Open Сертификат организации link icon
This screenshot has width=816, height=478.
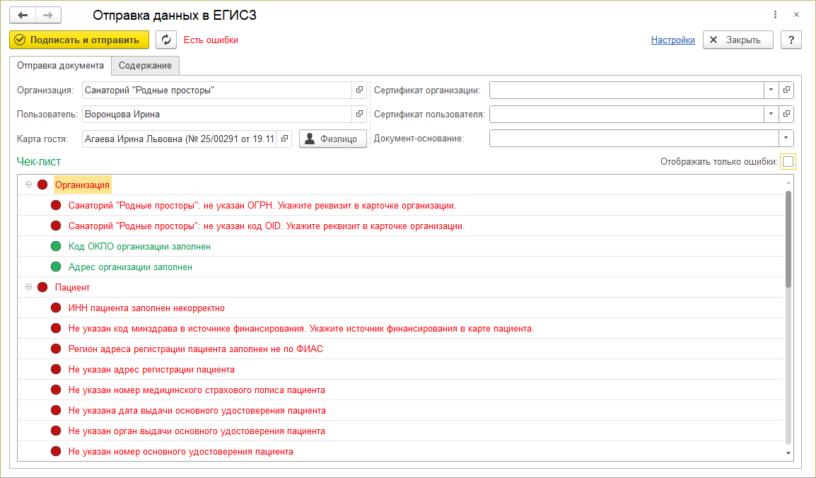coord(786,90)
